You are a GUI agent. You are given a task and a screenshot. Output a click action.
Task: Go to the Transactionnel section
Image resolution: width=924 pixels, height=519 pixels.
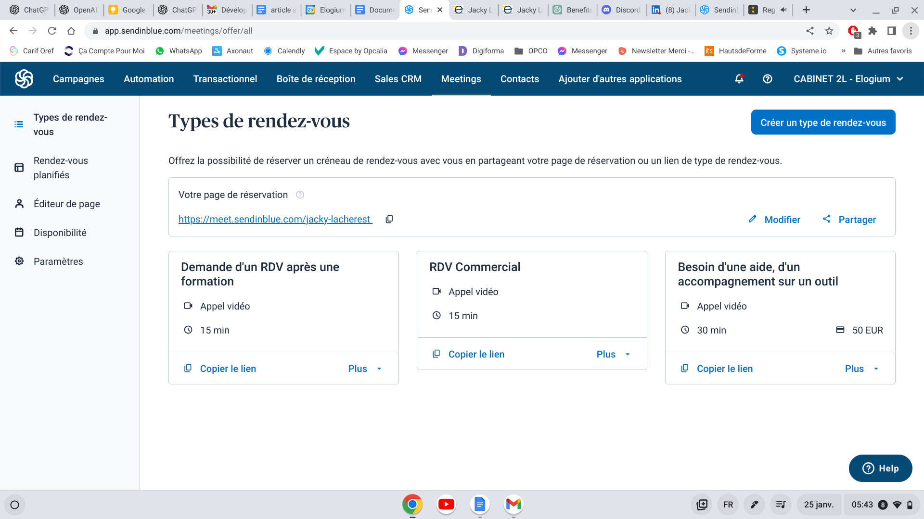[x=225, y=79]
